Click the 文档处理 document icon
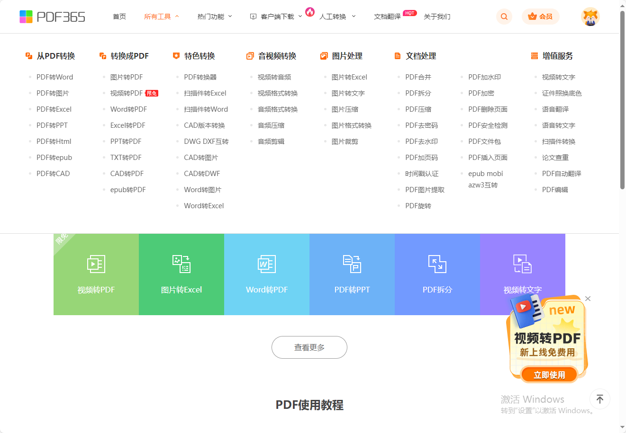This screenshot has height=433, width=626. click(398, 56)
